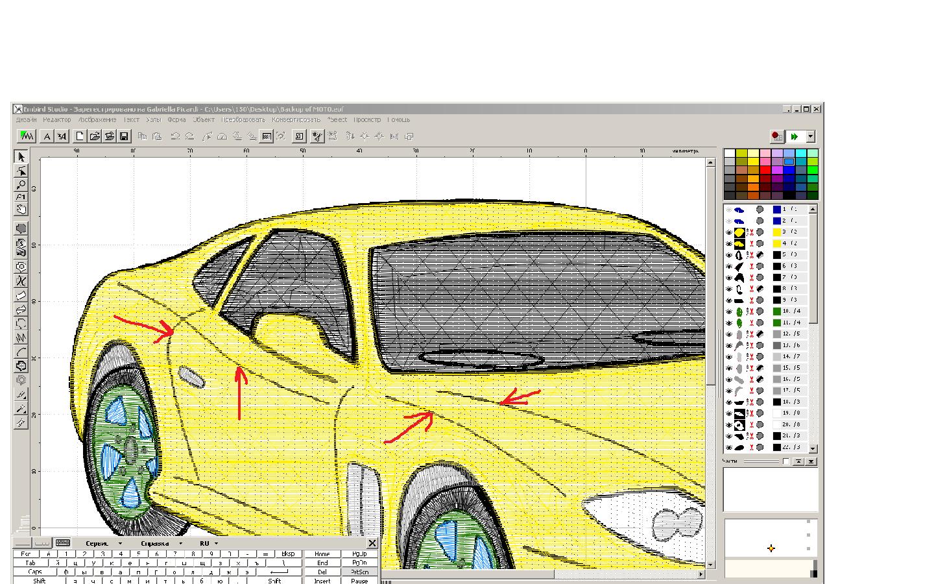Click the object list scrollbar down arrow
Image resolution: width=934 pixels, height=584 pixels.
[x=813, y=448]
